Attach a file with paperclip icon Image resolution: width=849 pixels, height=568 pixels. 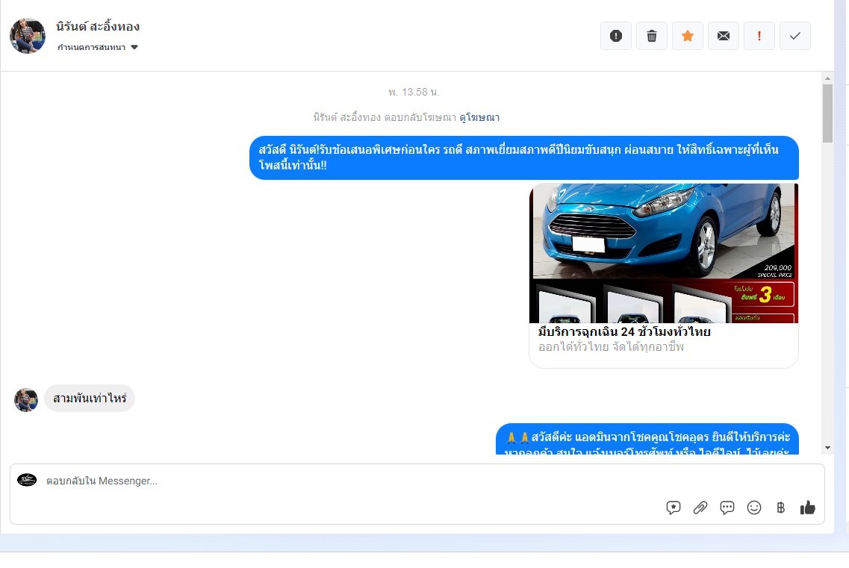(x=700, y=508)
